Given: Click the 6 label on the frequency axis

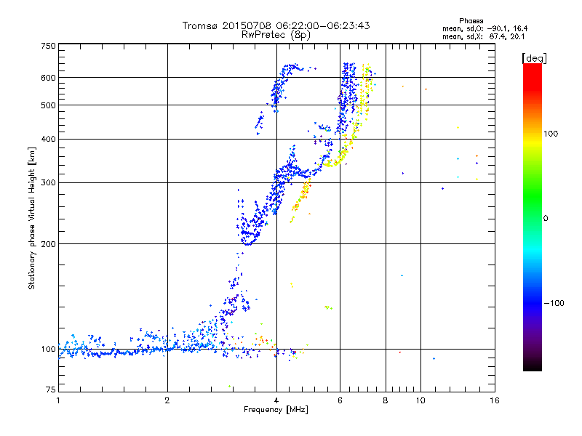Looking at the screenshot, I should click(340, 400).
